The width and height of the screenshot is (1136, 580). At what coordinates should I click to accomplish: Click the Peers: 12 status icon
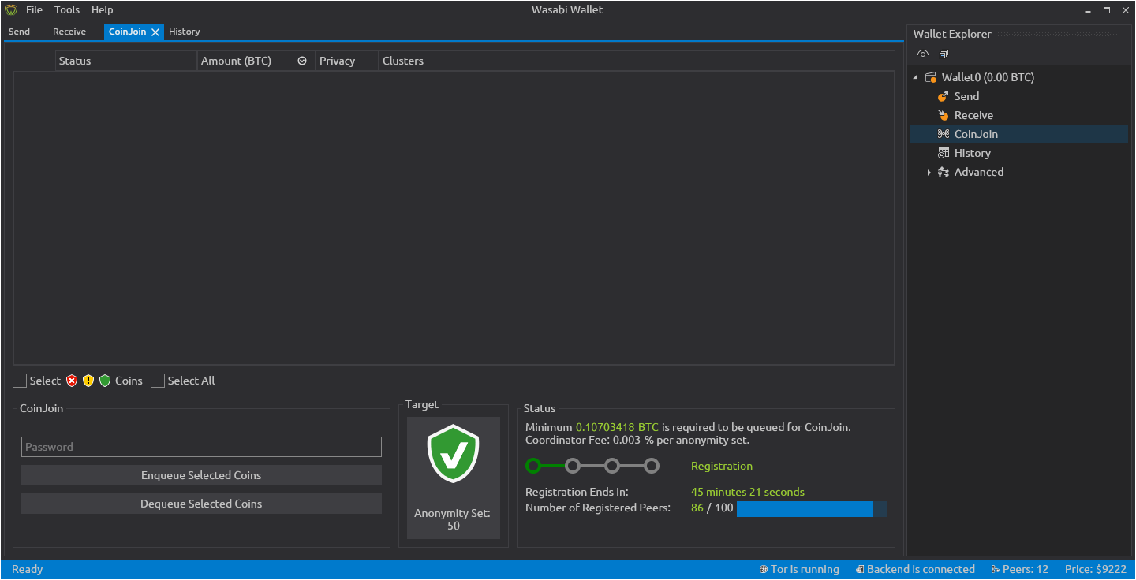996,569
